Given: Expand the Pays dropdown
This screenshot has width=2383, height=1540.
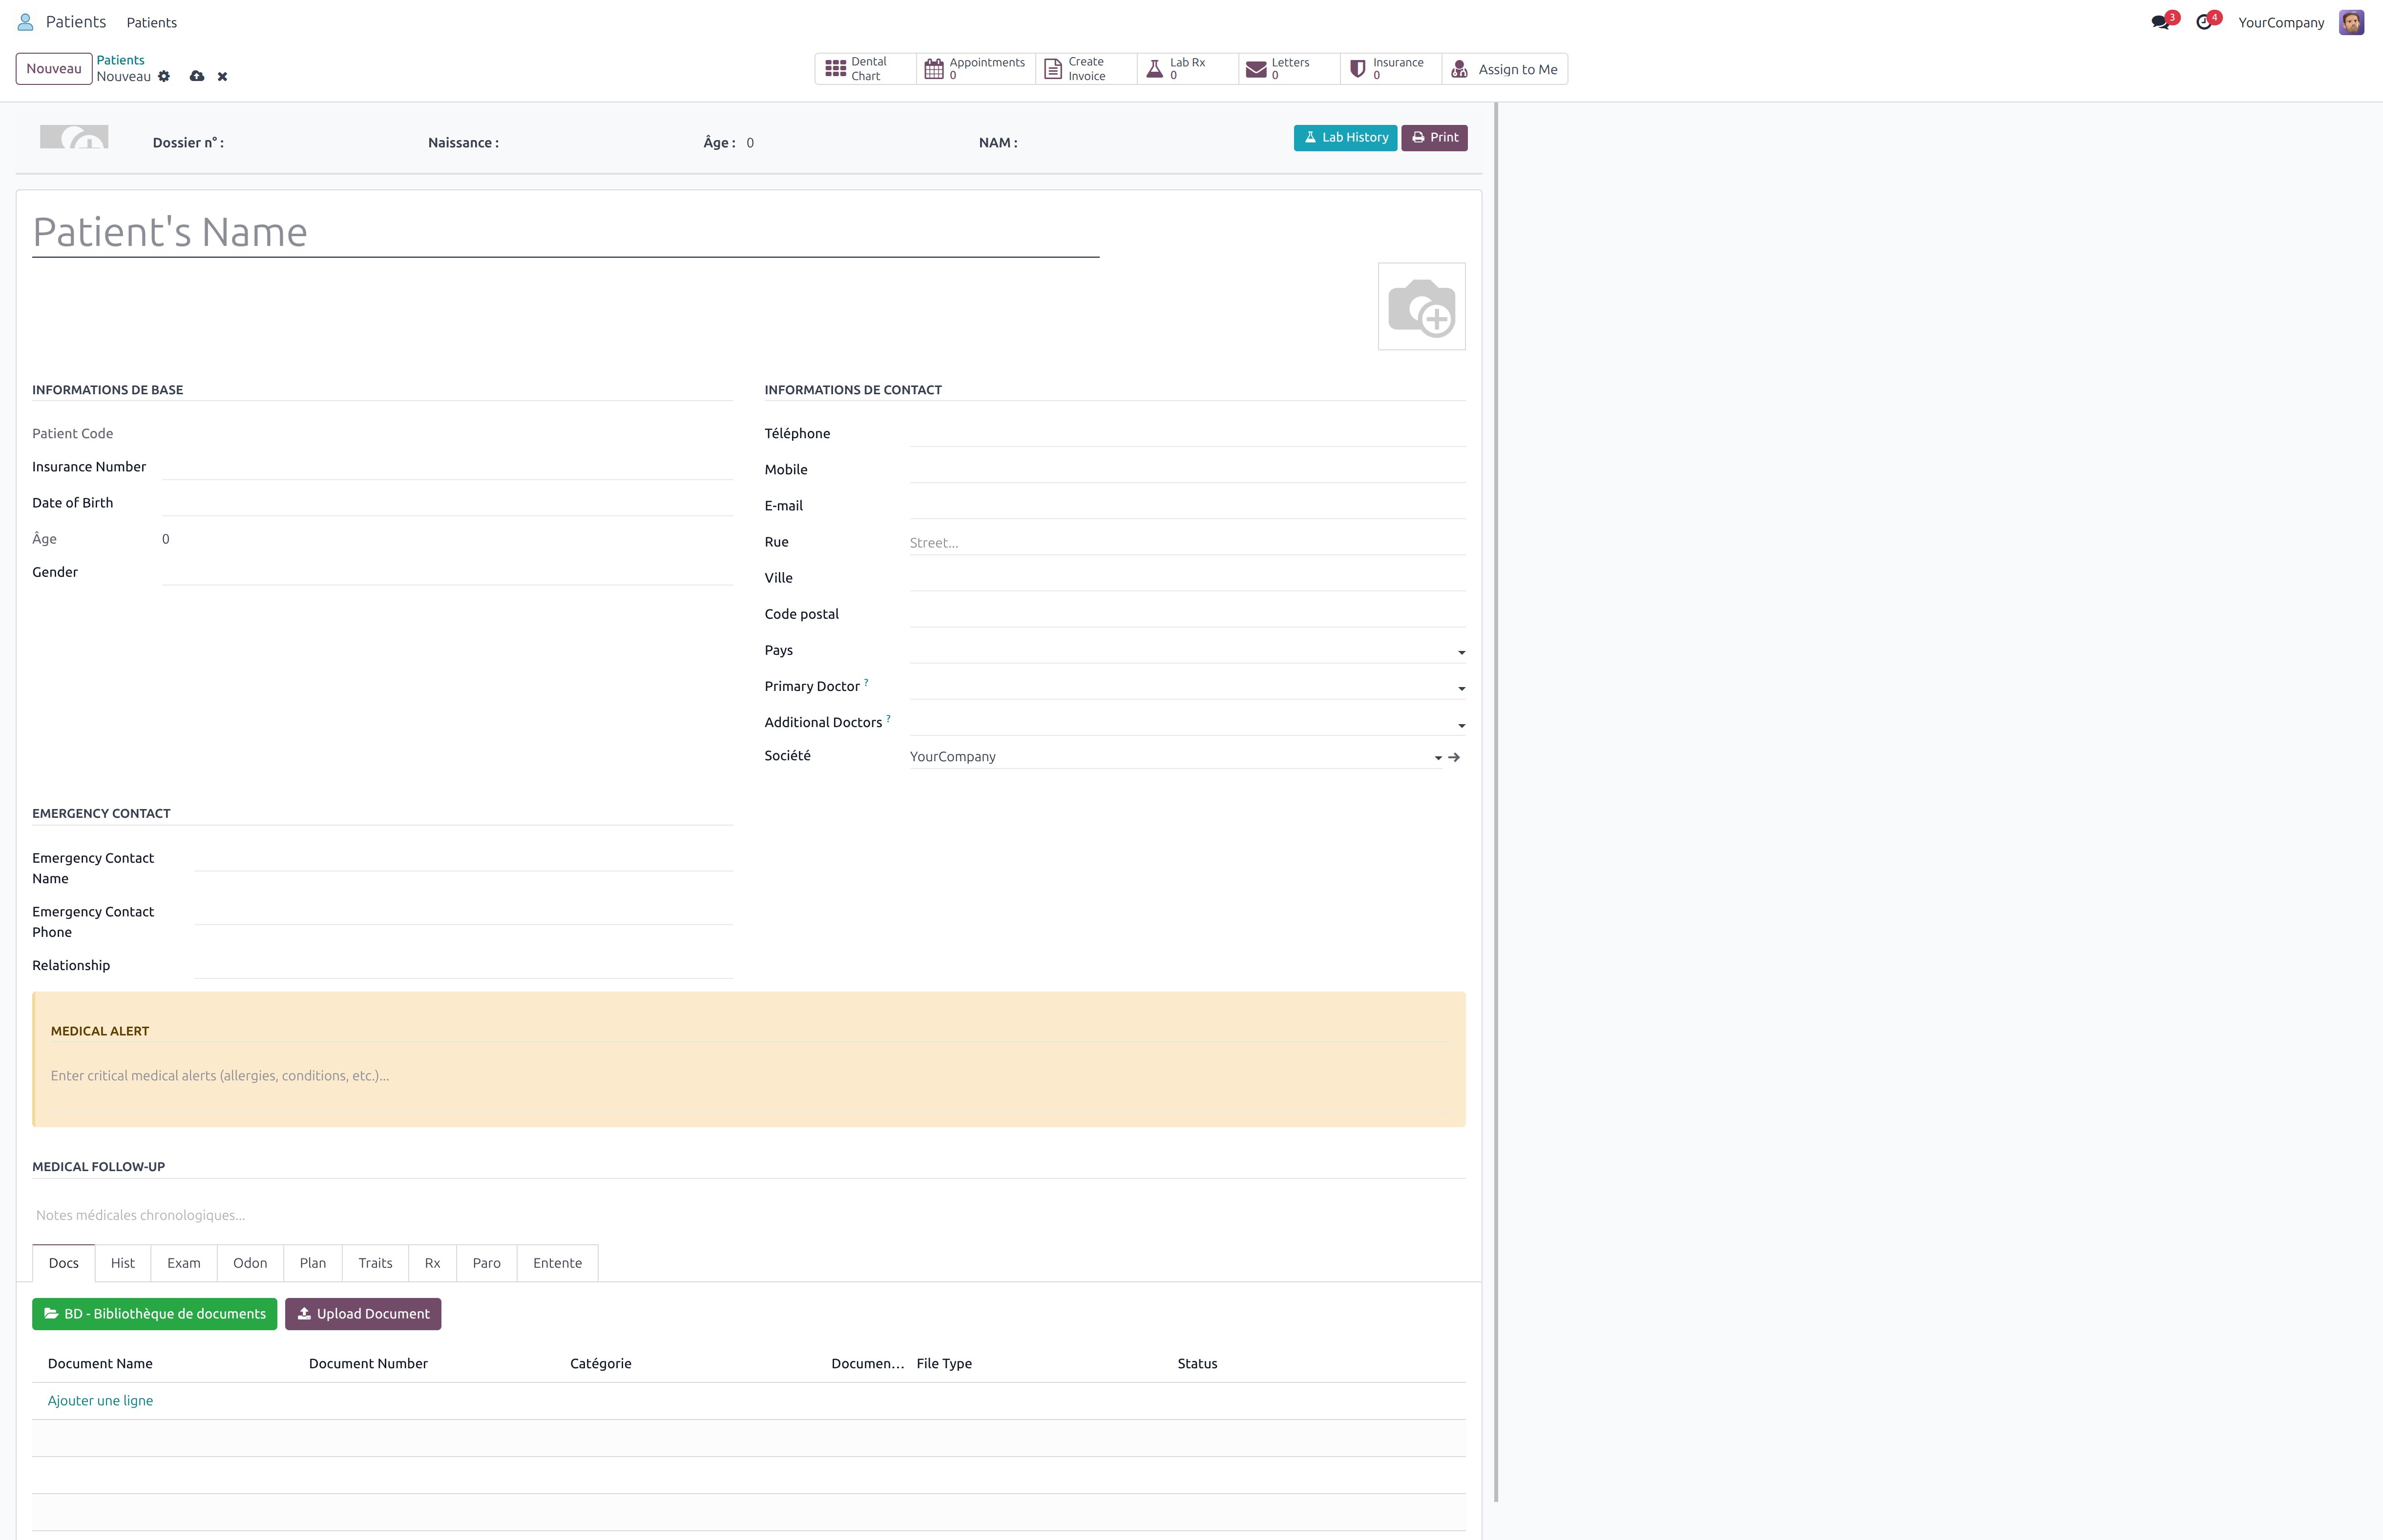Looking at the screenshot, I should [1461, 652].
